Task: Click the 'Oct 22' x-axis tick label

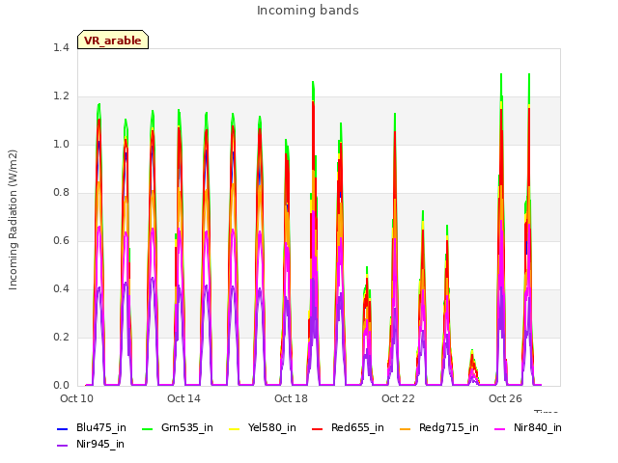Action: [398, 398]
